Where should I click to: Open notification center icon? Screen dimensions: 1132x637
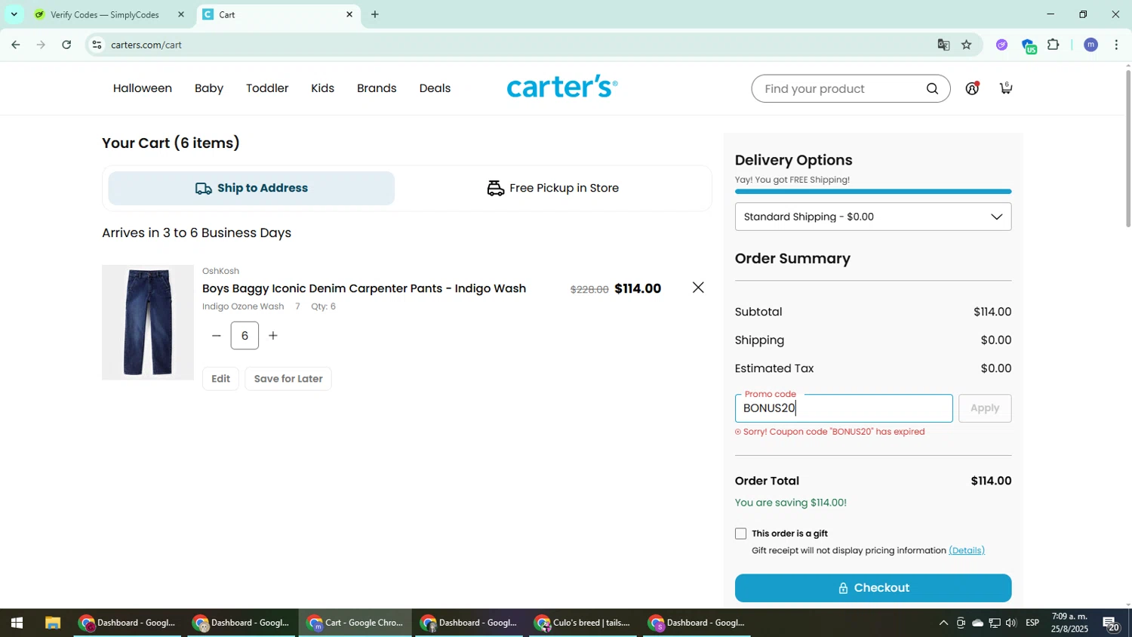click(1112, 623)
